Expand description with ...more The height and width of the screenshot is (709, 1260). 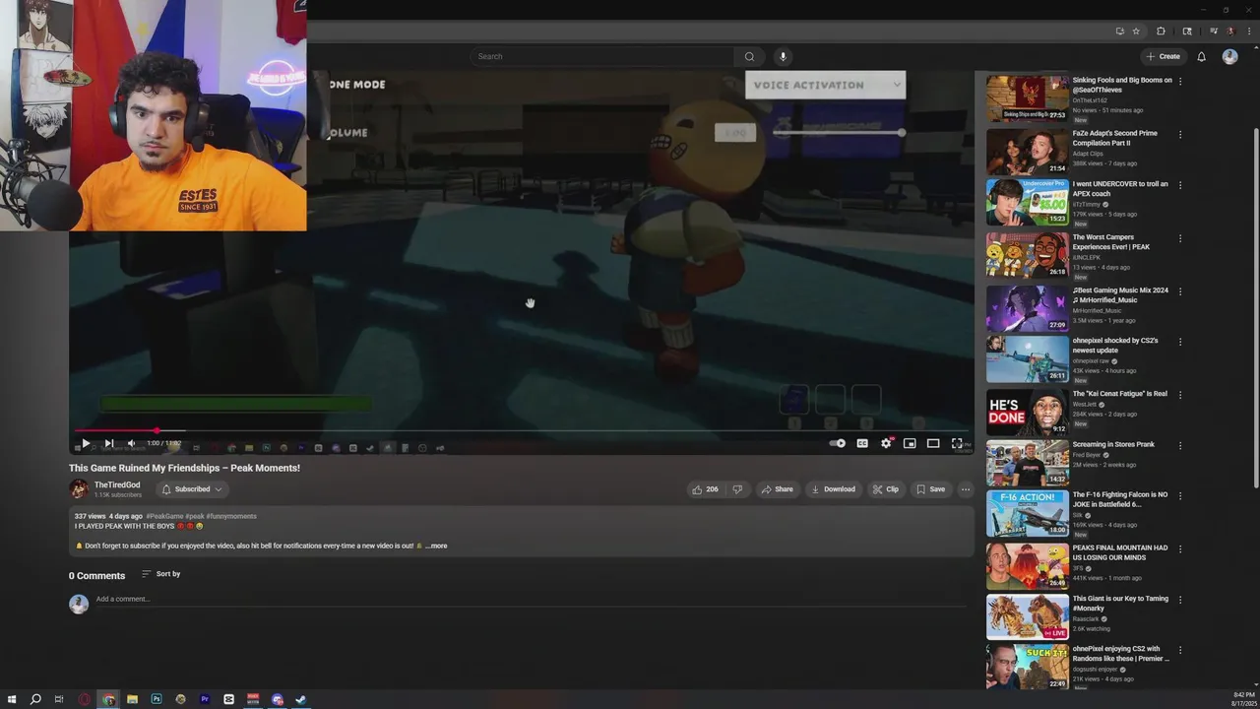click(x=436, y=546)
